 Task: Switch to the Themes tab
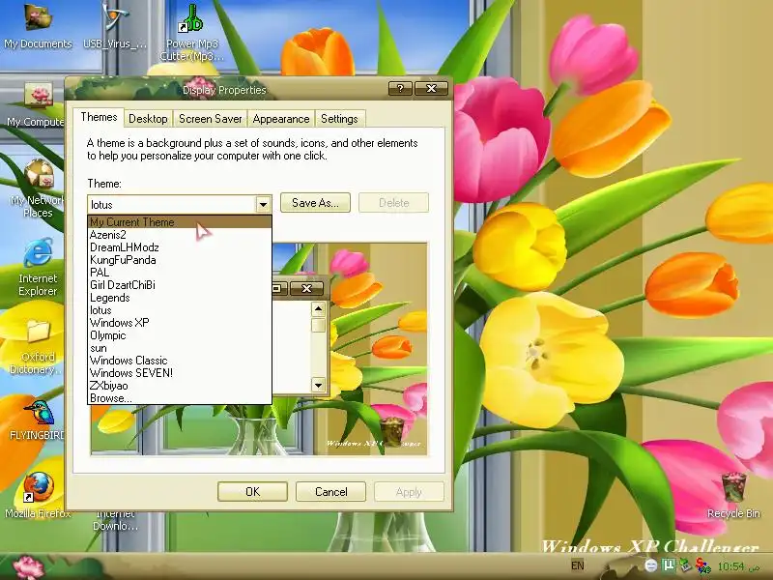[x=99, y=117]
